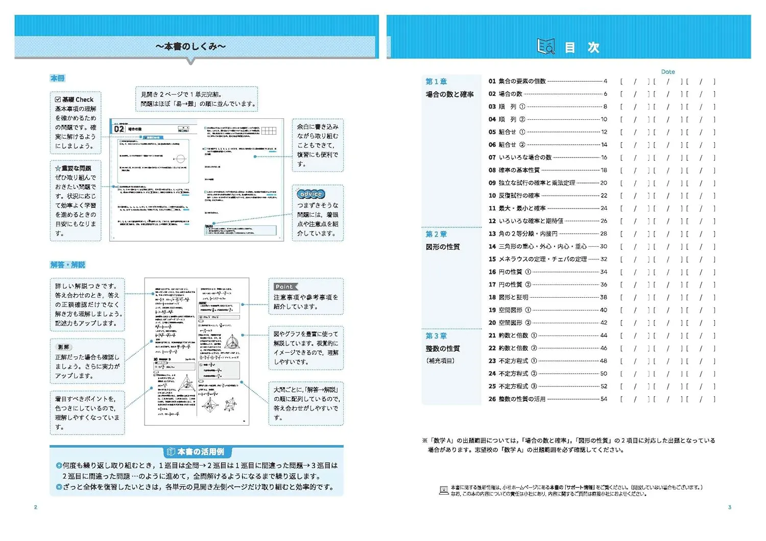766x541 pixels.
Task: Click the Date column label
Action: click(x=667, y=72)
